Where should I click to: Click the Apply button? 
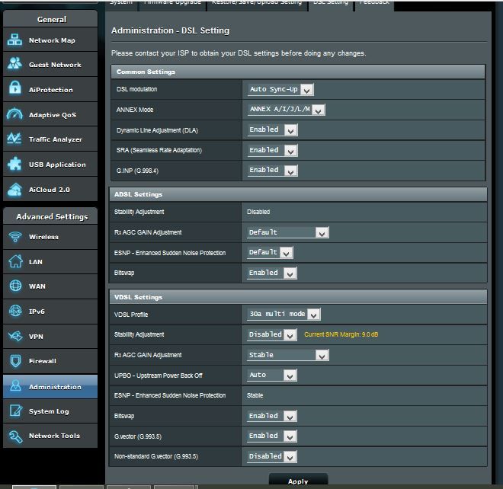(298, 481)
